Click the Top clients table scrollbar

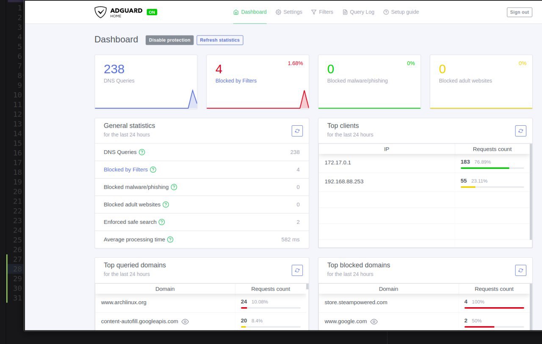pyautogui.click(x=531, y=192)
